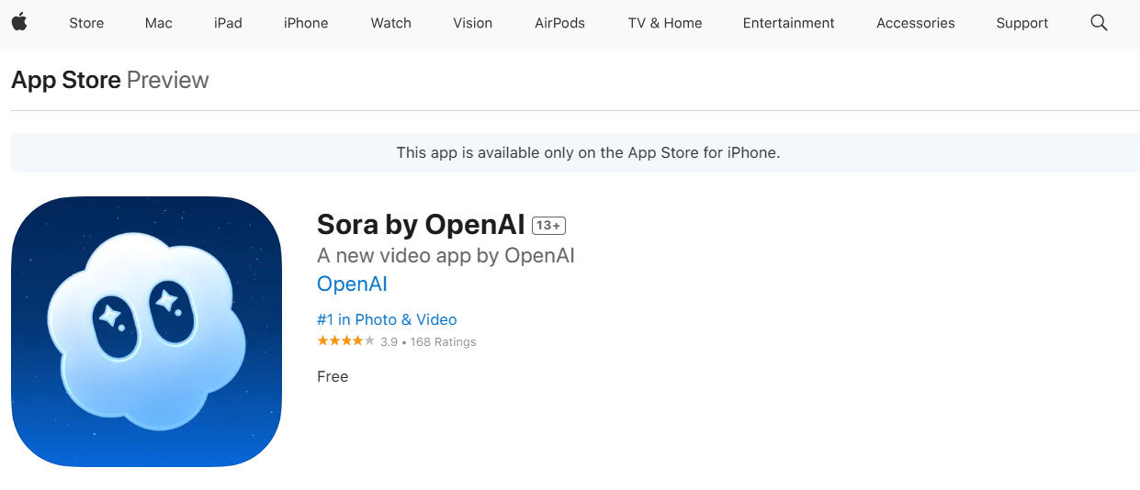Open the AirPods menu
Viewport: 1140px width, 490px height.
point(559,23)
